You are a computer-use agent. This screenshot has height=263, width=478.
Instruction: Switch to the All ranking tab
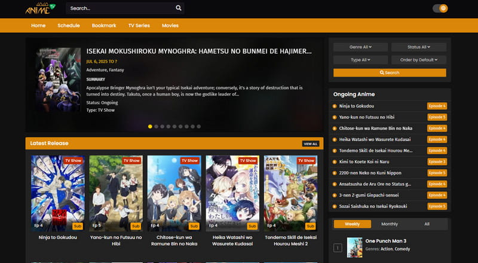427,224
